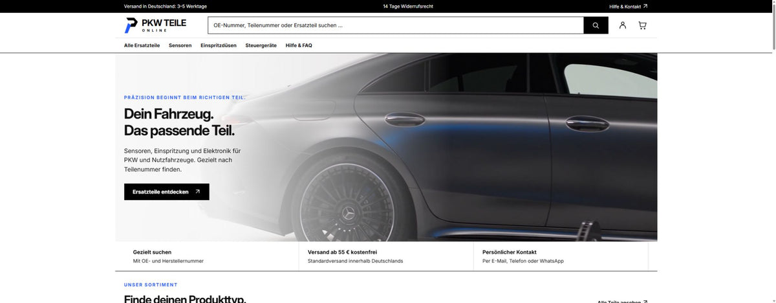Open the Alle Ersatzteile menu
Image resolution: width=776 pixels, height=303 pixels.
tap(142, 45)
